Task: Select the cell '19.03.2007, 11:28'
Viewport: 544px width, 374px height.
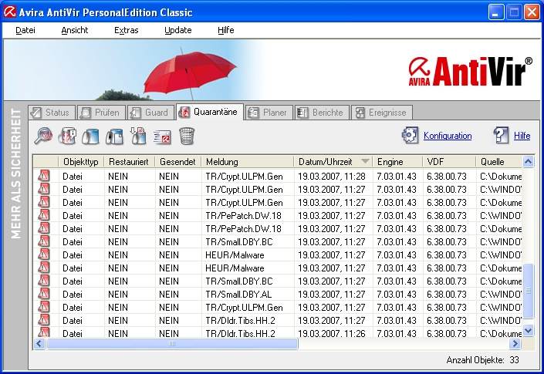Action: coord(332,177)
